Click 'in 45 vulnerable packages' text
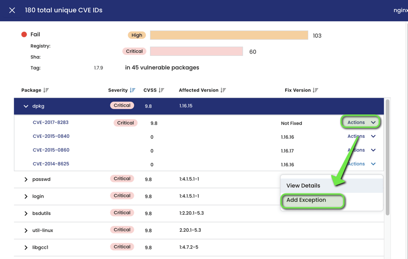Viewport: 408px width, 259px height. 162,68
